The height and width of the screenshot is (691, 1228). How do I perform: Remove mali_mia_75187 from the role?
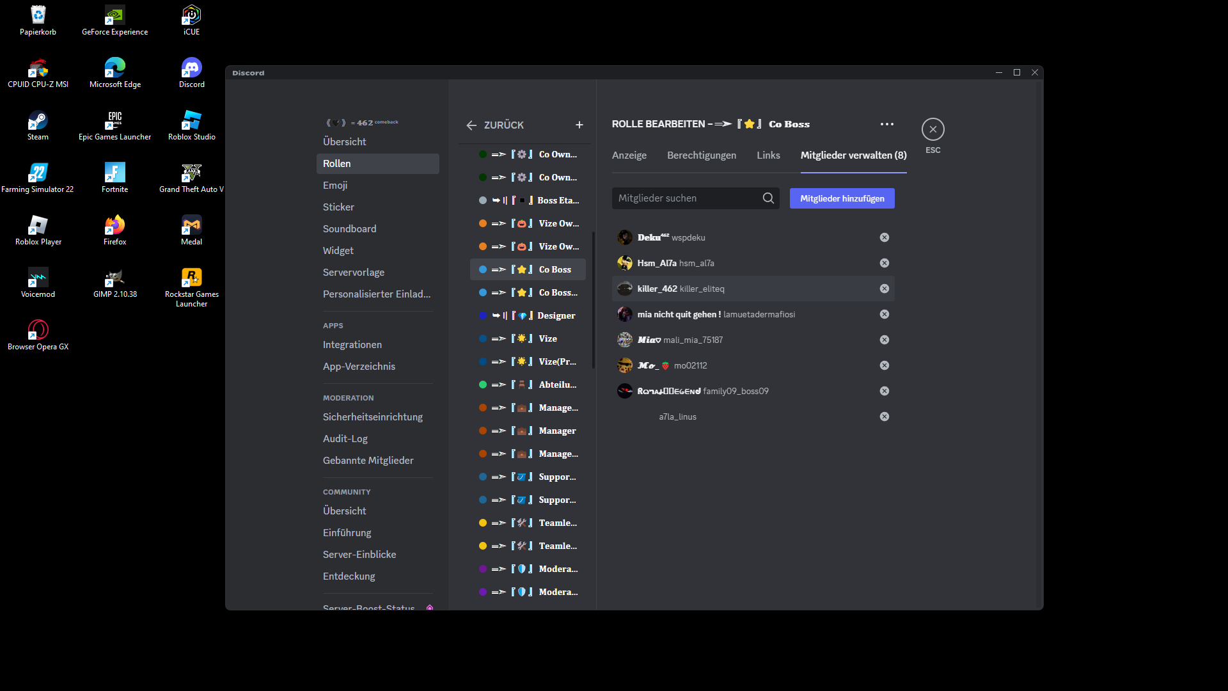tap(884, 340)
